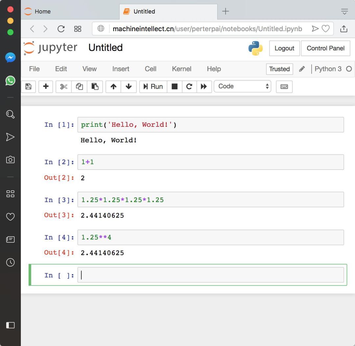Select the Untitled browser tab
This screenshot has width=355, height=346.
point(168,11)
